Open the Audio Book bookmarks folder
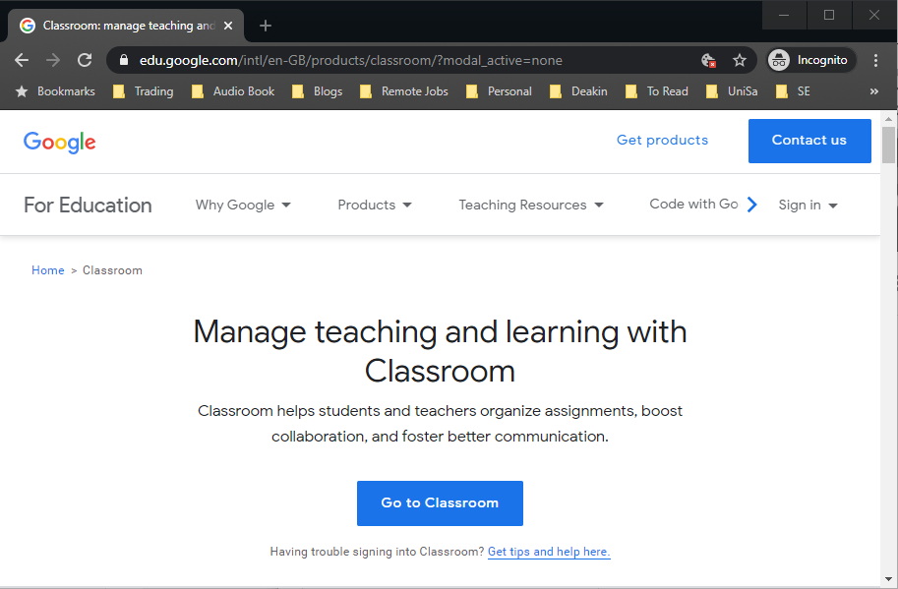The image size is (898, 589). pyautogui.click(x=233, y=91)
